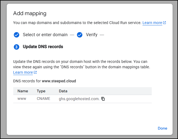This screenshot has width=178, height=139.
Task: Open Learn more link about mapping domains
Action: 152,23
